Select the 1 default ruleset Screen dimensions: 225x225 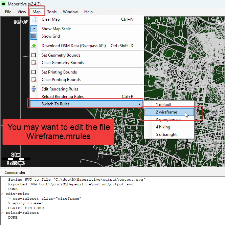point(169,105)
